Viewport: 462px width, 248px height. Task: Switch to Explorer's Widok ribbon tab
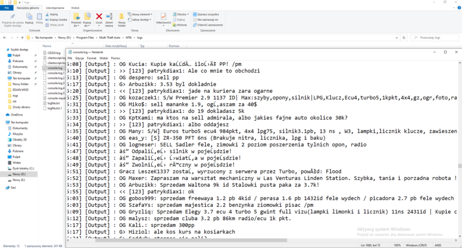75,8
